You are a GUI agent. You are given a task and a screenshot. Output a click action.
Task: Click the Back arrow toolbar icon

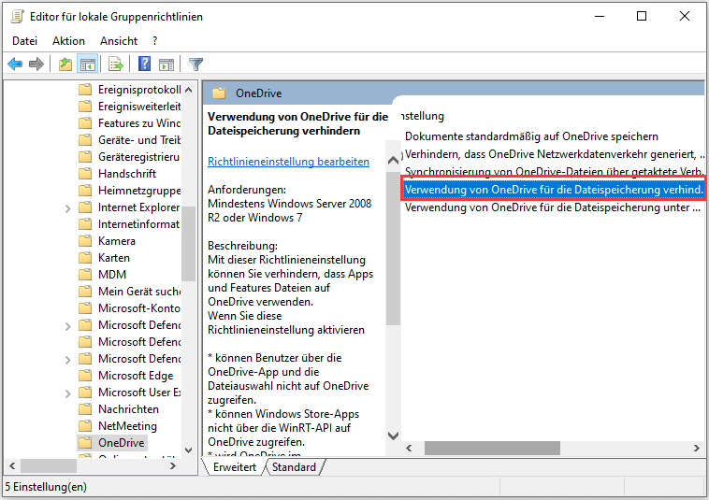(15, 64)
